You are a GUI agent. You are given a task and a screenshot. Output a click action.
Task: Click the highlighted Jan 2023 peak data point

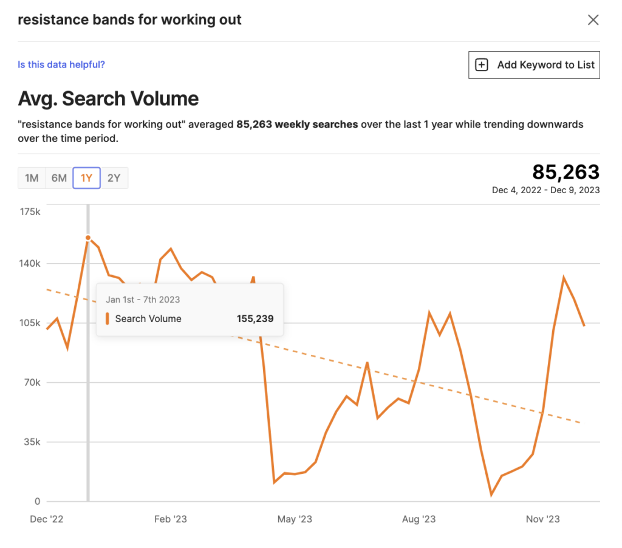pos(88,238)
